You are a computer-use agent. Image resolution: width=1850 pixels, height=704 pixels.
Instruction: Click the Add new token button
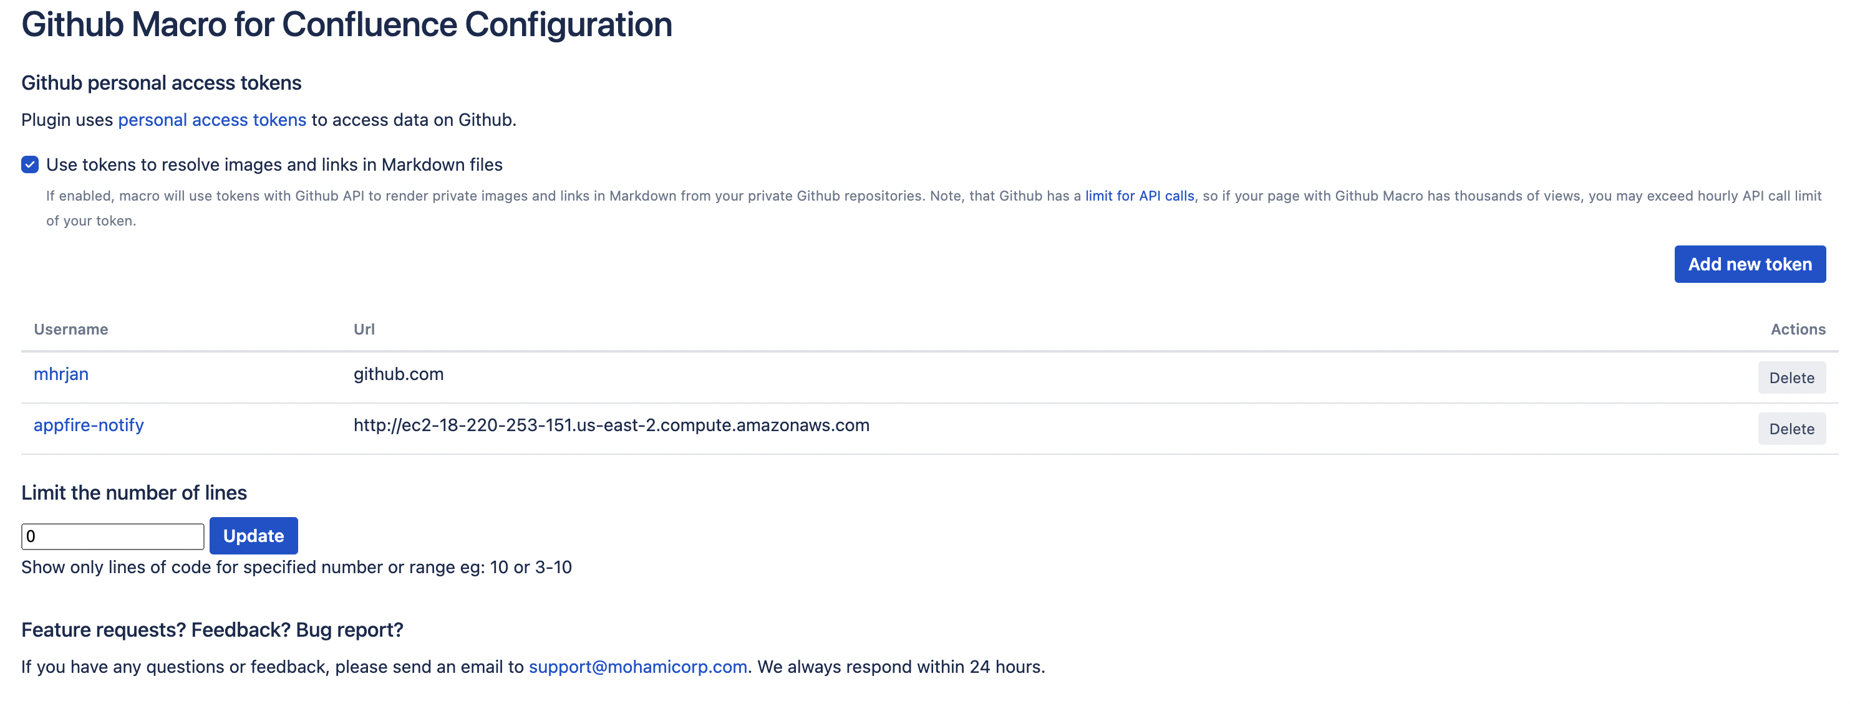pyautogui.click(x=1750, y=264)
